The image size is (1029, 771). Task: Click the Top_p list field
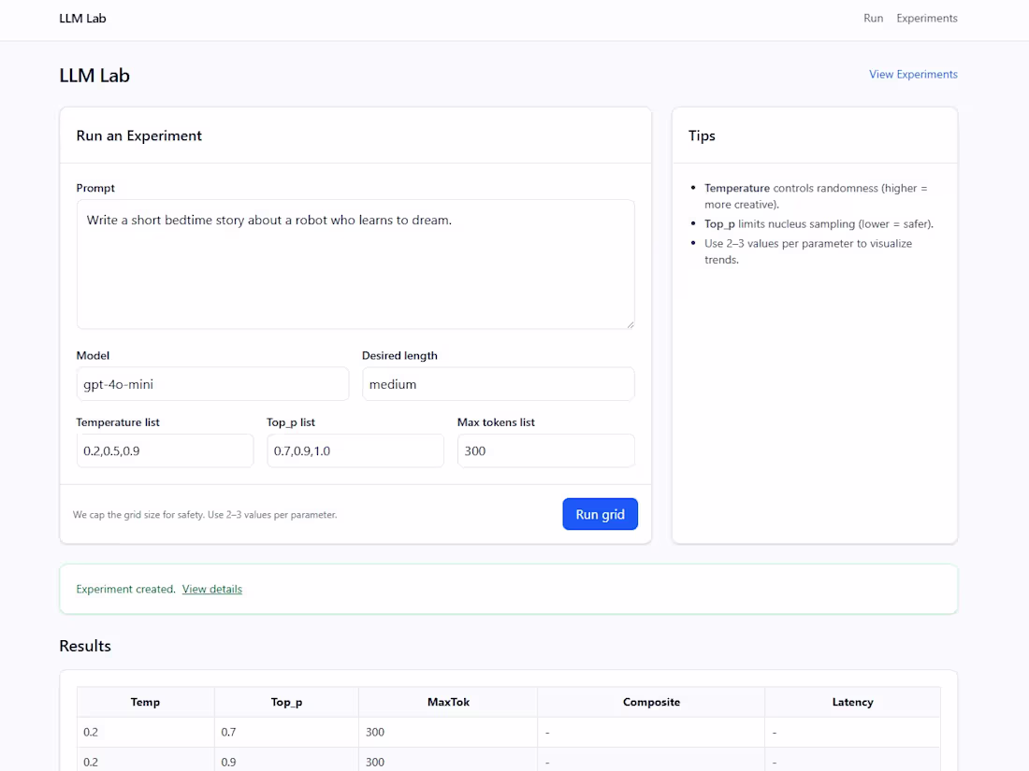tap(355, 450)
